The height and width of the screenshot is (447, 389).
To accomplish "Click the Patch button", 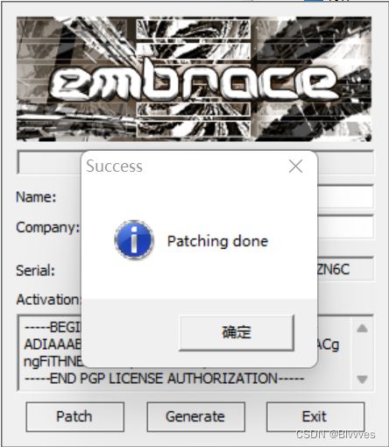I will click(74, 416).
